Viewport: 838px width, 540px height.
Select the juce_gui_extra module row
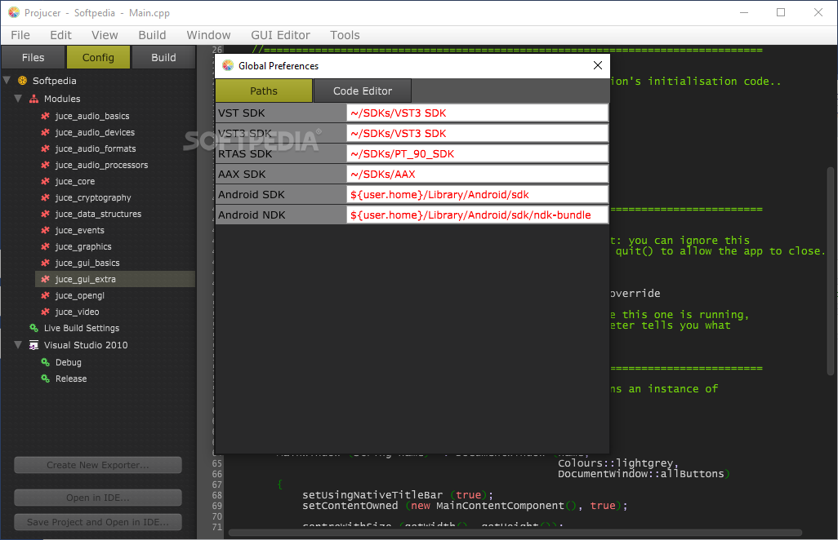tap(115, 279)
